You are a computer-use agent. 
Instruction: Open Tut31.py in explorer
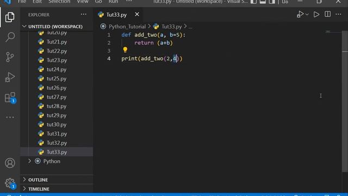click(x=57, y=133)
